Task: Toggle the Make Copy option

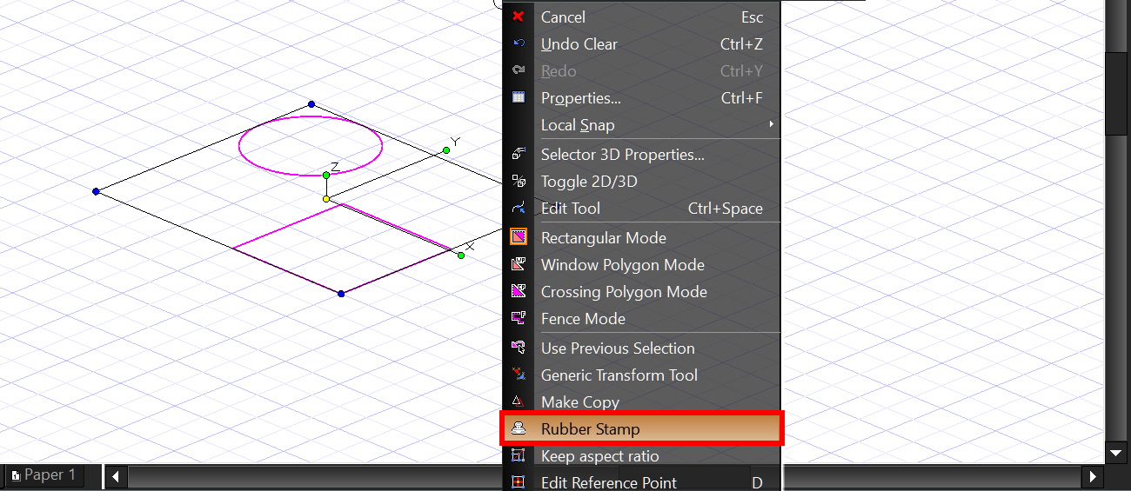Action: pos(642,401)
